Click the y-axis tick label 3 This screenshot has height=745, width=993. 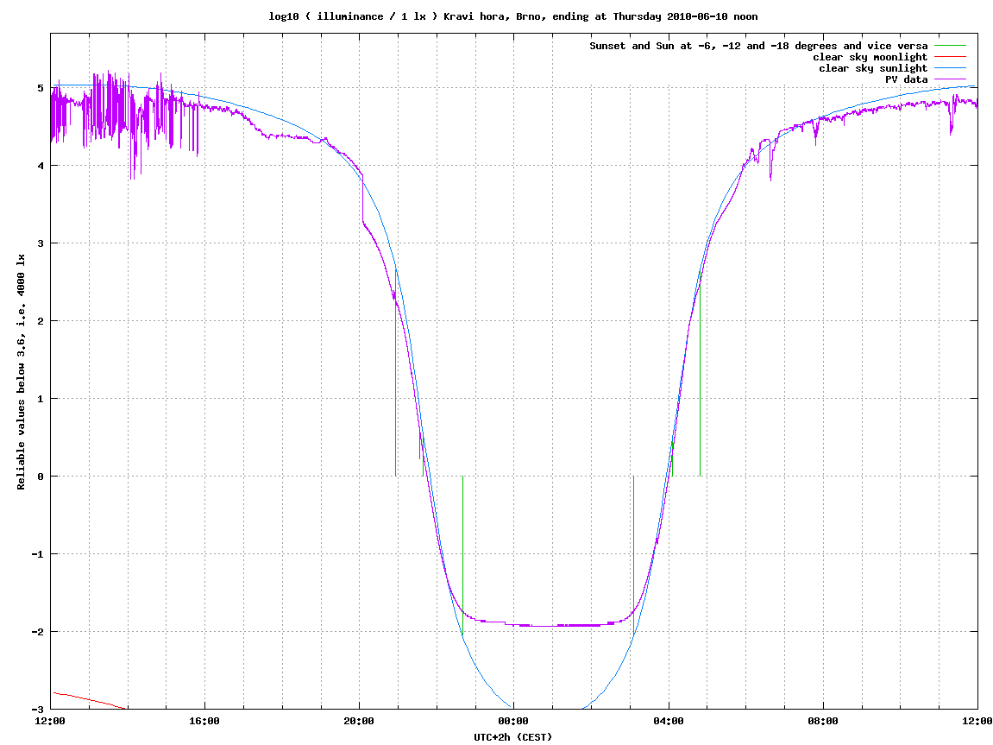click(41, 243)
